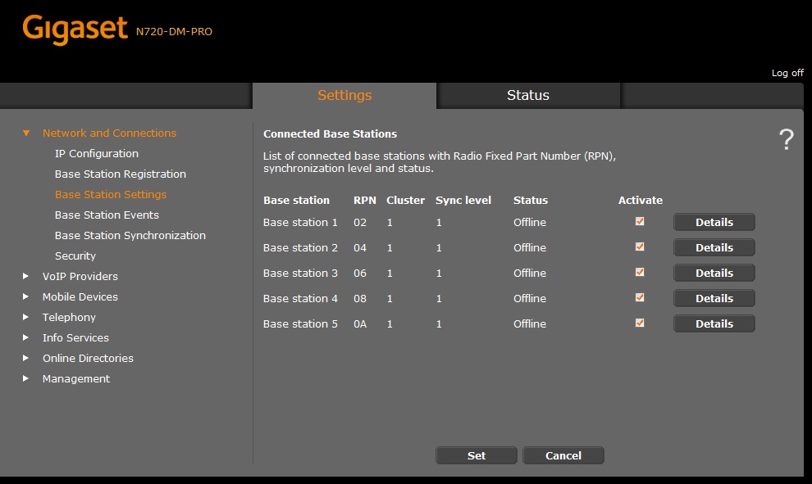
Task: Expand Online Directories in sidebar
Action: pyautogui.click(x=26, y=358)
